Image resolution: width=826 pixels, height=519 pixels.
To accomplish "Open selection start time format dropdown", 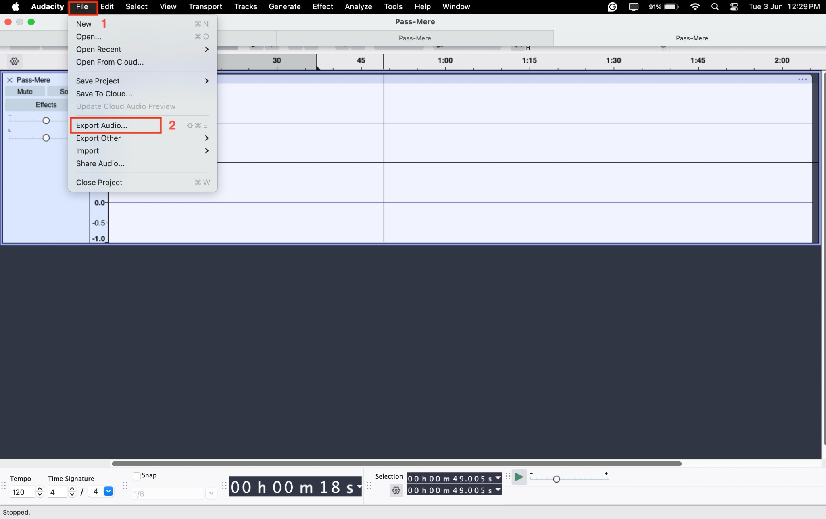I will (498, 478).
